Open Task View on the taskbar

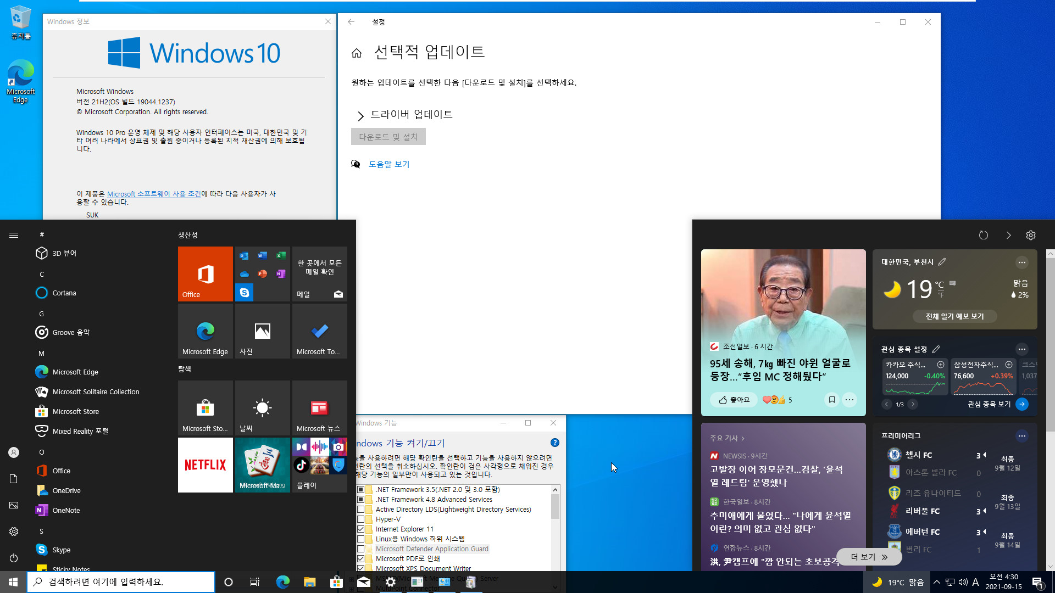tap(255, 582)
